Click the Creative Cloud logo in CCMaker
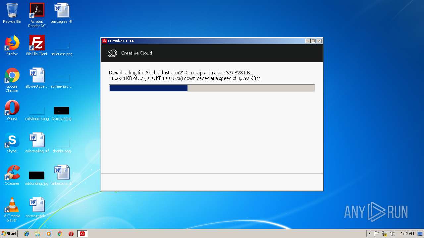The image size is (424, 238). [x=112, y=53]
